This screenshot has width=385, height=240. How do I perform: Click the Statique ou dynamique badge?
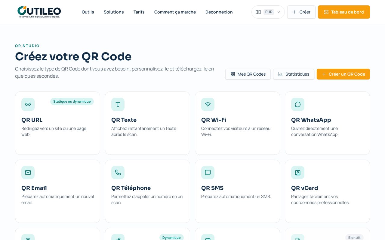pyautogui.click(x=72, y=101)
